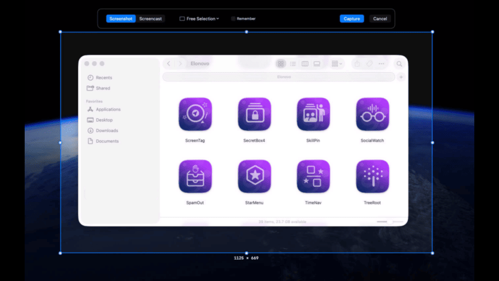499x281 pixels.
Task: Enable the Remember checkbox
Action: tap(233, 19)
